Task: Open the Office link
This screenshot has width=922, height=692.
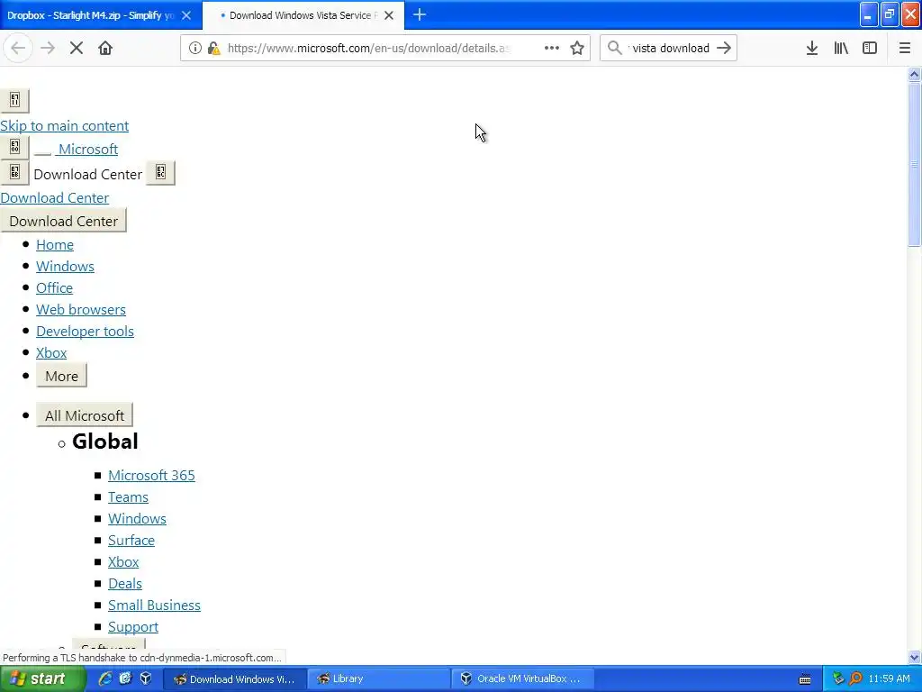Action: point(54,288)
